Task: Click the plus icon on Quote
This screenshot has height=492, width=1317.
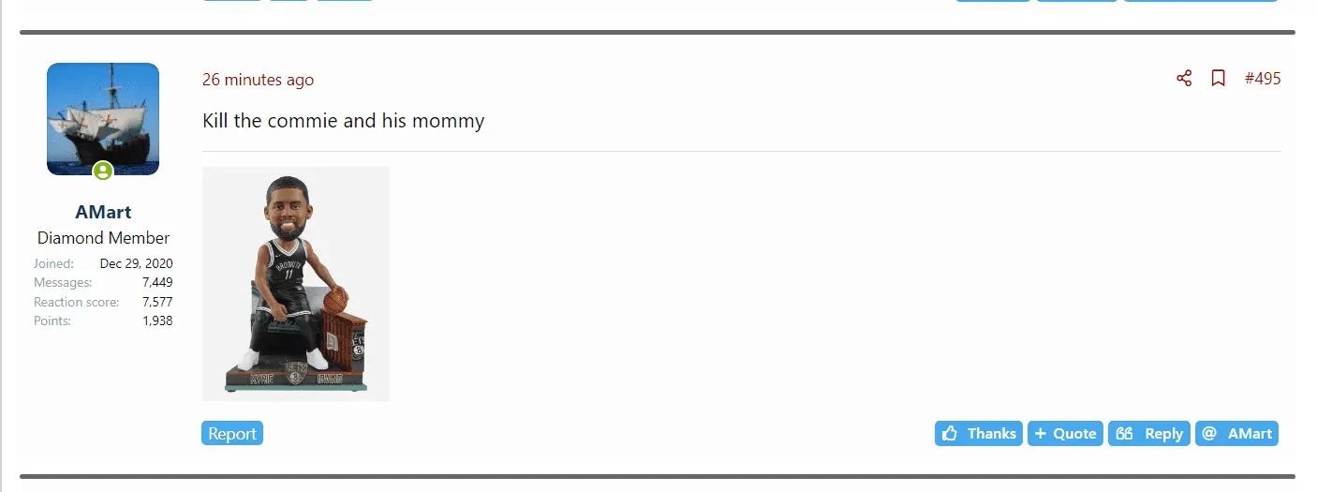Action: pos(1040,434)
